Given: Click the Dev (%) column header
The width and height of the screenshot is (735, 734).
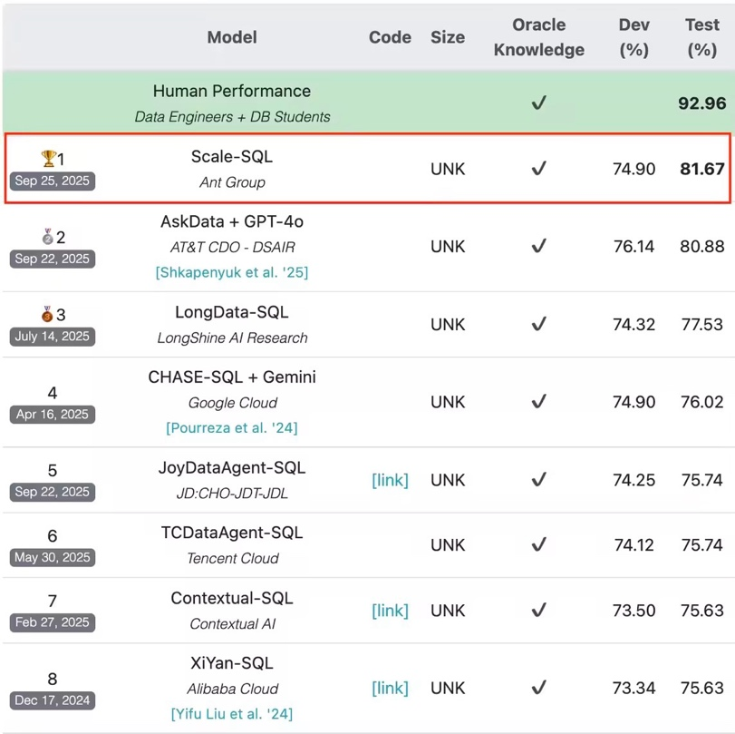Looking at the screenshot, I should click(633, 37).
